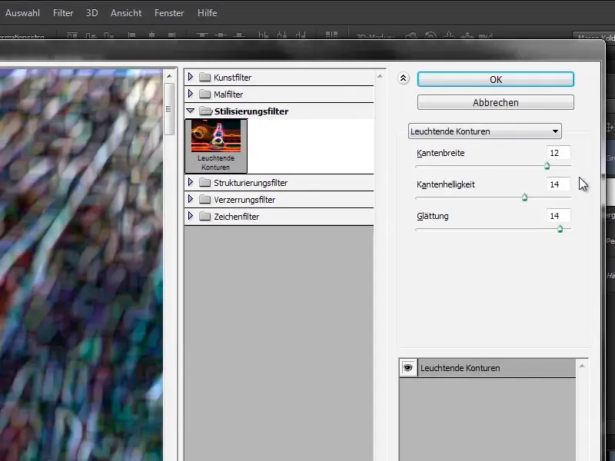Viewport: 615px width, 461px height.
Task: Click the preview pane vertical scrollbar thumb
Action: (x=169, y=109)
